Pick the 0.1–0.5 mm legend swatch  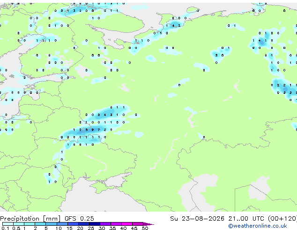(x=8, y=224)
